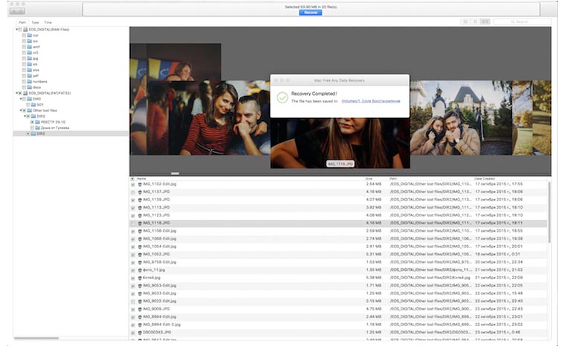This screenshot has height=346, width=565.
Task: Click the pdf folder icon in the tree
Action: point(29,76)
